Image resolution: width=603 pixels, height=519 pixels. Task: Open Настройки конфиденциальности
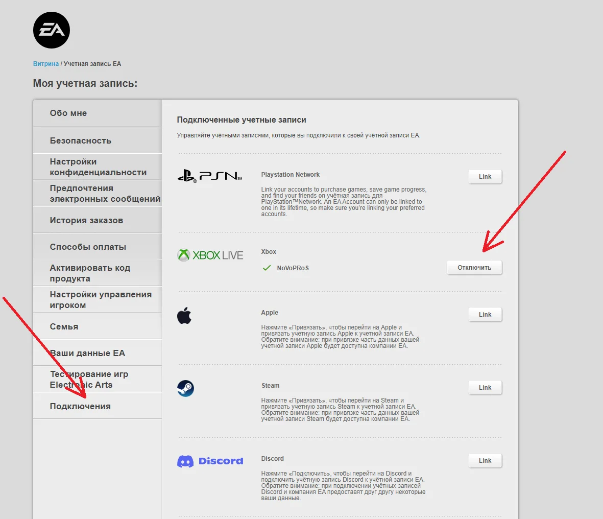(98, 167)
